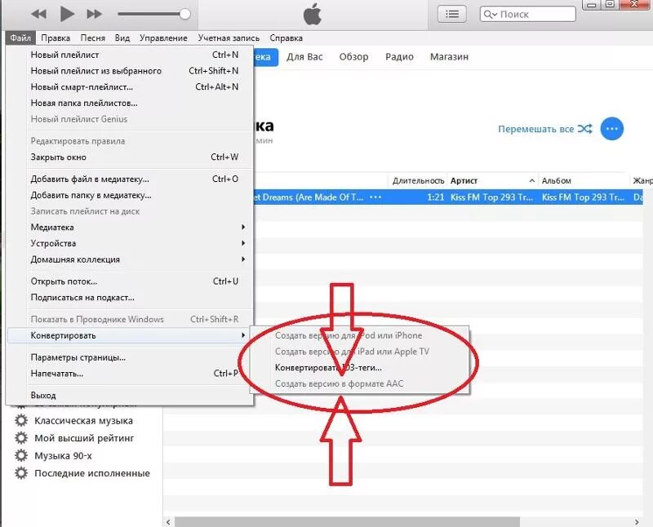Open the Справка menu
This screenshot has width=653, height=527.
(287, 38)
